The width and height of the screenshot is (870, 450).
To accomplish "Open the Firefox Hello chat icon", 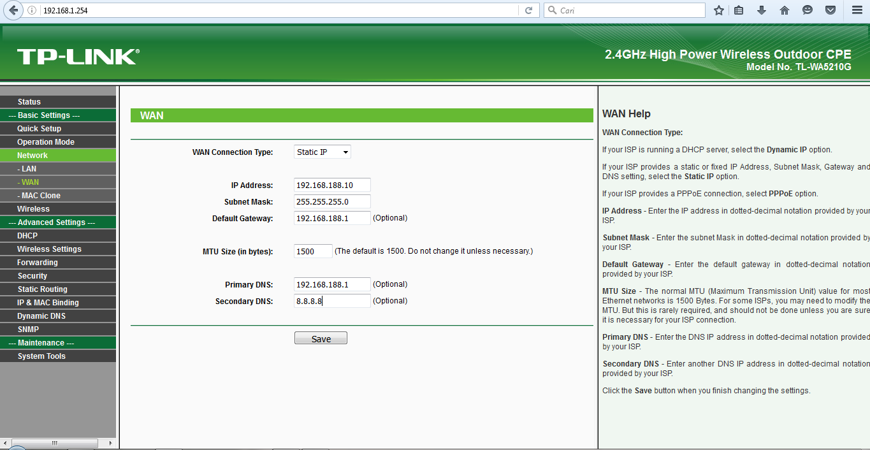I will point(806,10).
